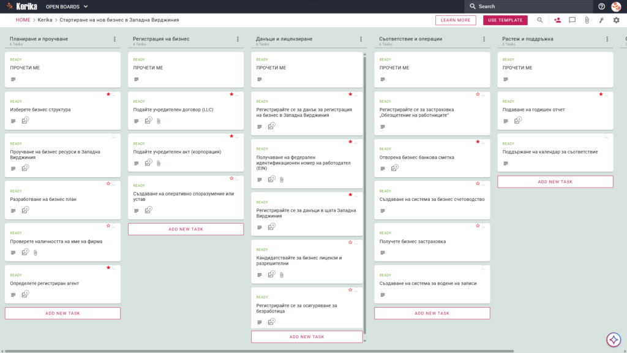This screenshot has width=627, height=353.
Task: Toggle star on Разработване на бизнес план card
Action: click(x=108, y=184)
